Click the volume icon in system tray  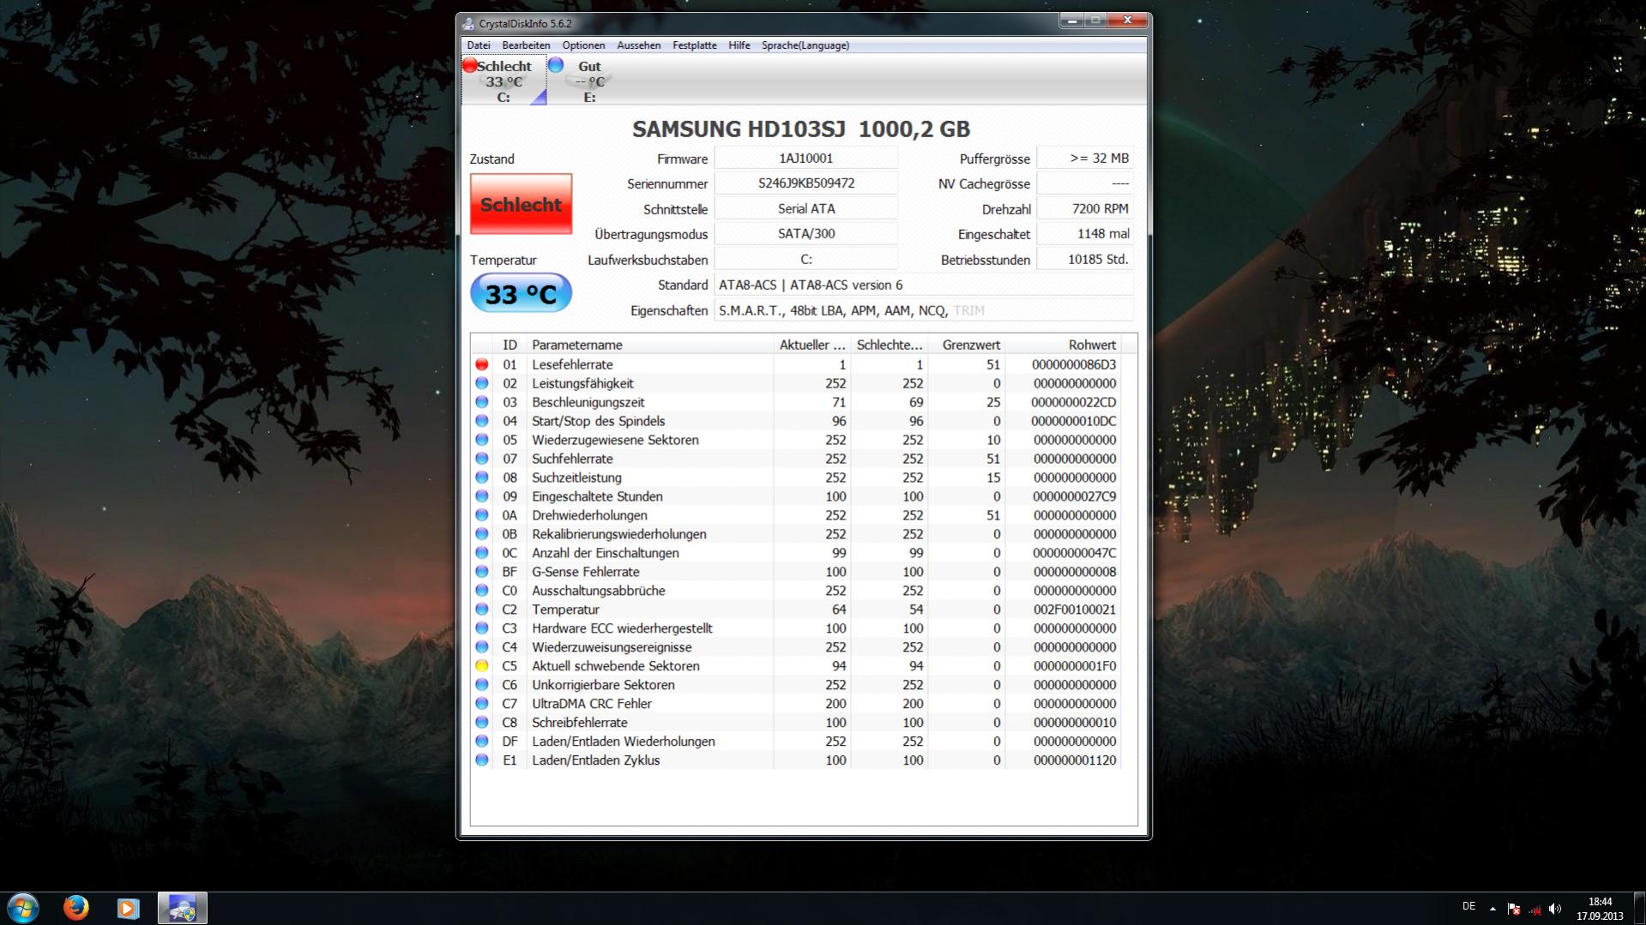(x=1555, y=909)
